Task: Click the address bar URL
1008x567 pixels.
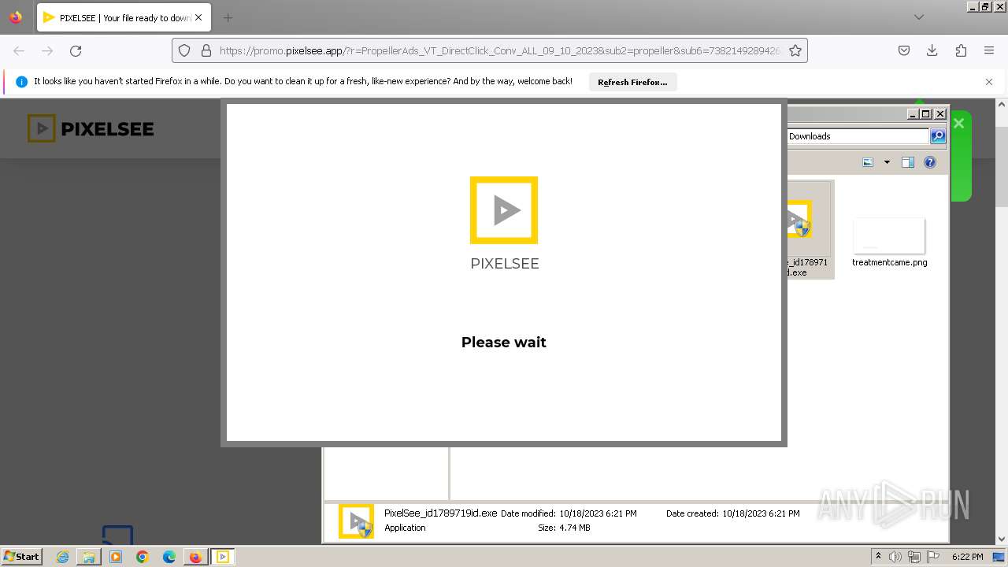Action: (499, 50)
